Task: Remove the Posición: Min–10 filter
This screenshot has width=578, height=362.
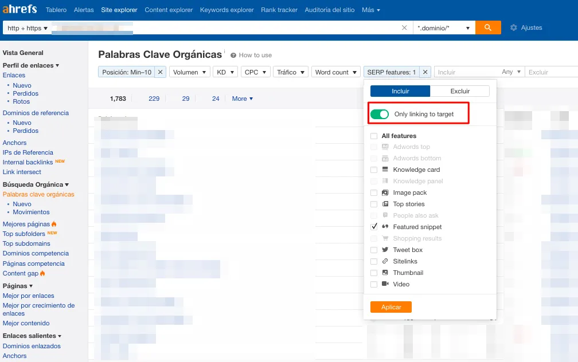Action: 161,72
